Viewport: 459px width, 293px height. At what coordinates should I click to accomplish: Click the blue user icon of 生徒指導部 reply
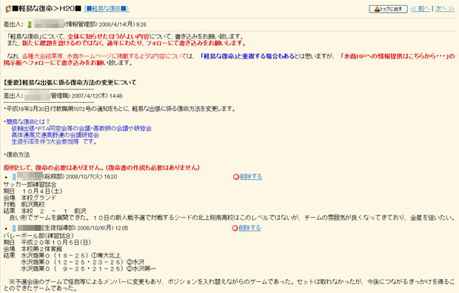[x=14, y=228]
